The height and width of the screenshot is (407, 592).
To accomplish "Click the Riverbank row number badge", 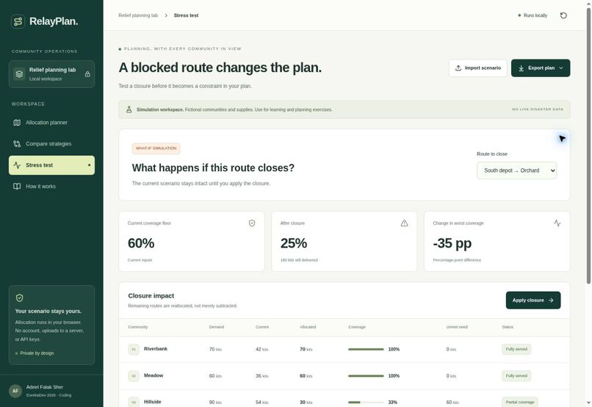I will (134, 350).
